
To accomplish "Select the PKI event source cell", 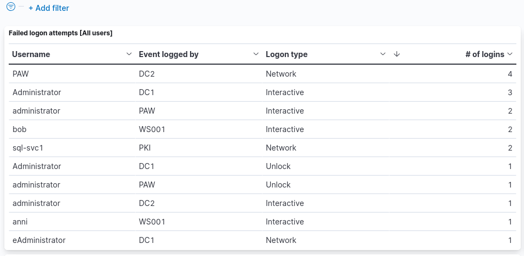I will coord(145,148).
